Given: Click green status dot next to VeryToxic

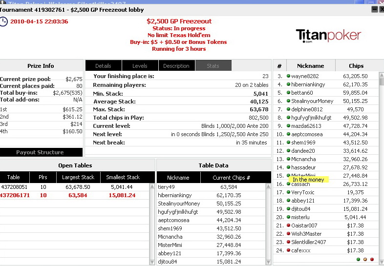Looking at the screenshot, I should 289,192.
